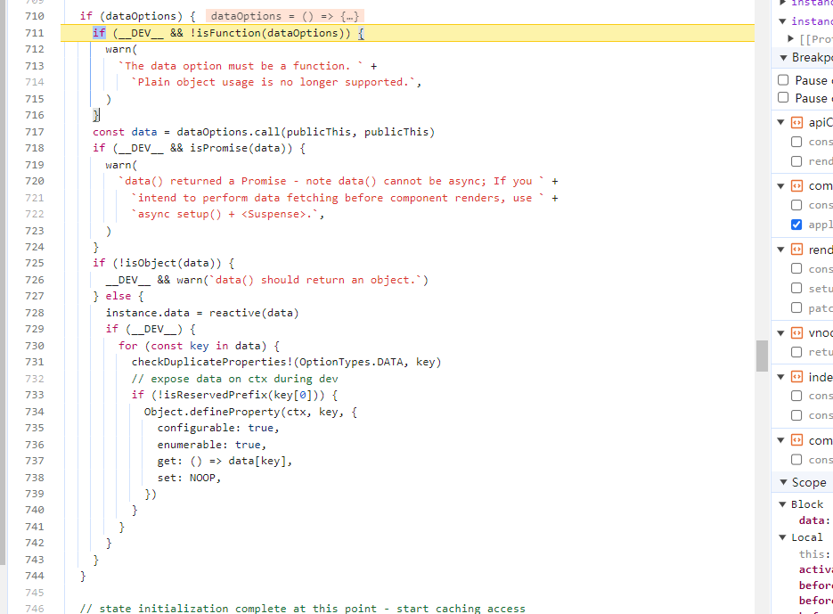This screenshot has height=614, width=833.
Task: Click the highlighted 'if' keyword on line 711
Action: 100,33
